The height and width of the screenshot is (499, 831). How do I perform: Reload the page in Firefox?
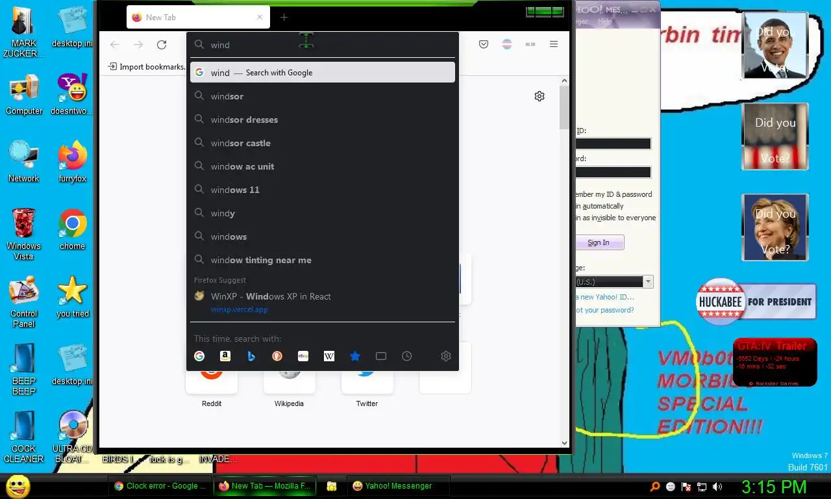tap(162, 45)
